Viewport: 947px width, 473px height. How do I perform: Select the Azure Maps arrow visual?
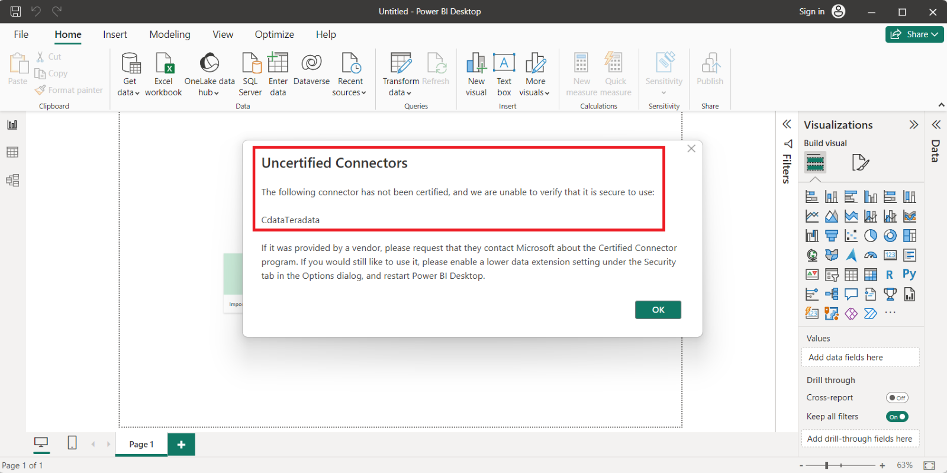click(851, 255)
